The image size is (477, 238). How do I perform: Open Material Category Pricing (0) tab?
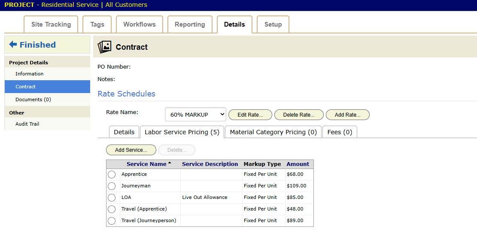(273, 132)
